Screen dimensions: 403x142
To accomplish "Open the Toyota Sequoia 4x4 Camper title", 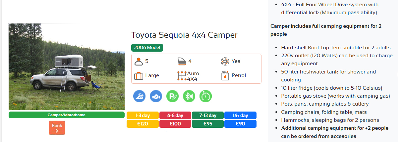I will click(x=184, y=35).
